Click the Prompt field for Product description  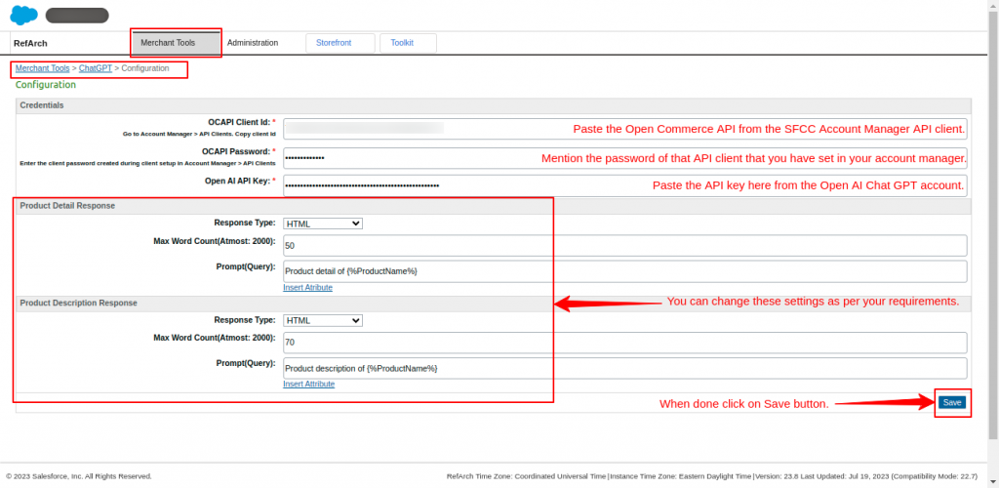624,368
